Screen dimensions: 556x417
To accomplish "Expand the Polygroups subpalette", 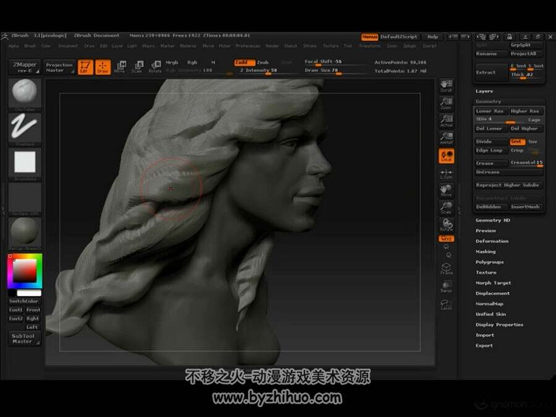I will point(490,263).
